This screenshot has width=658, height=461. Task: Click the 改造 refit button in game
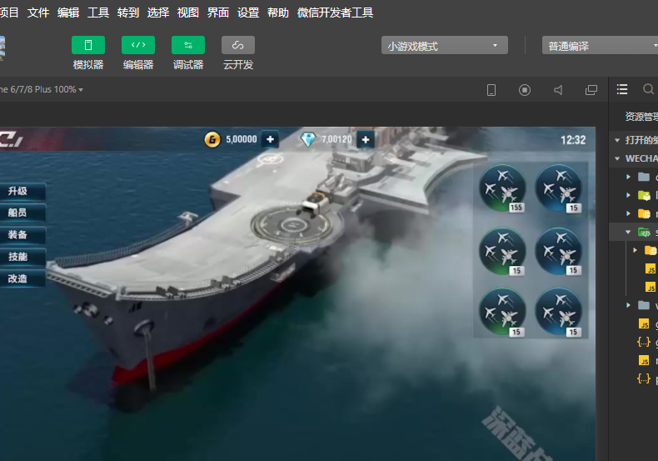[x=22, y=278]
